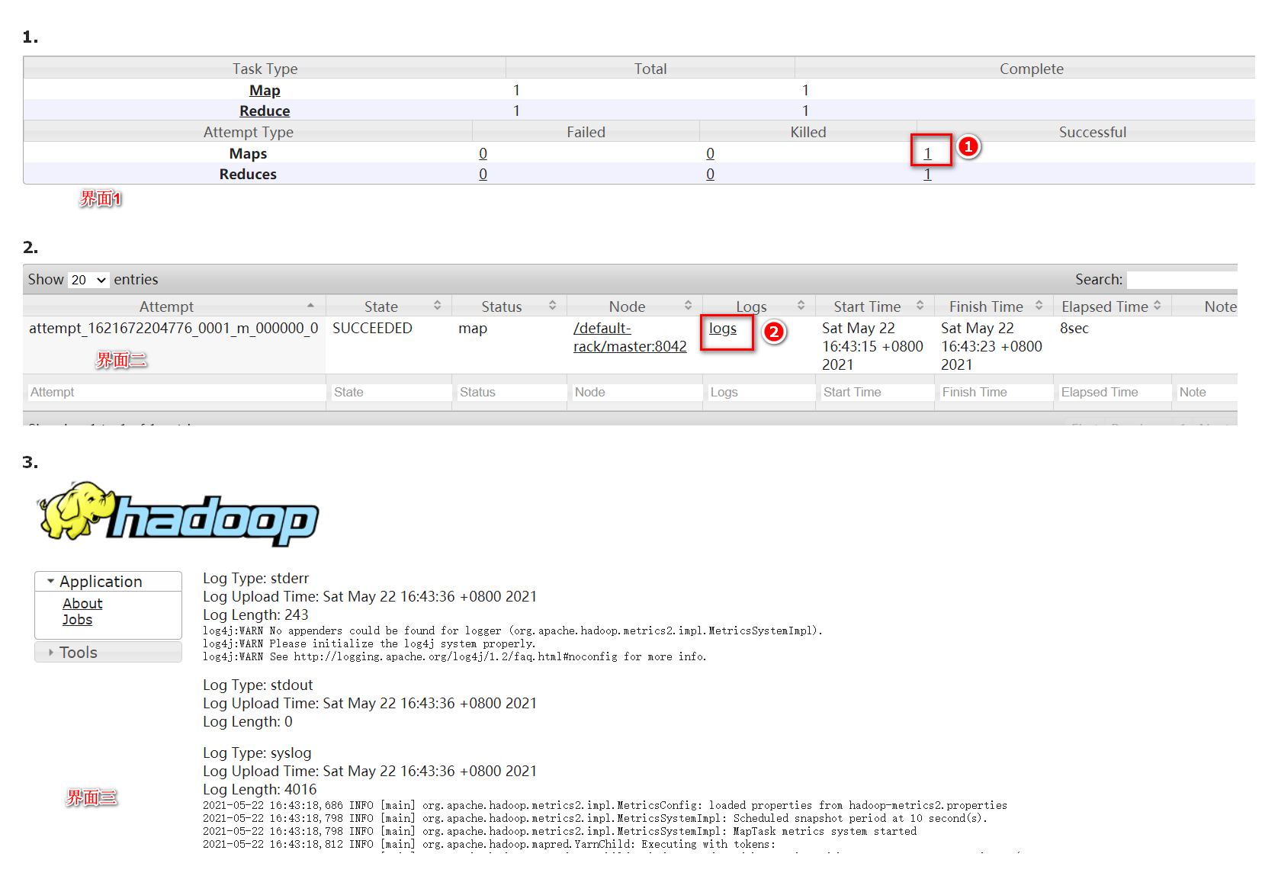Sort by Status column sort icon
This screenshot has width=1278, height=876.
[552, 306]
